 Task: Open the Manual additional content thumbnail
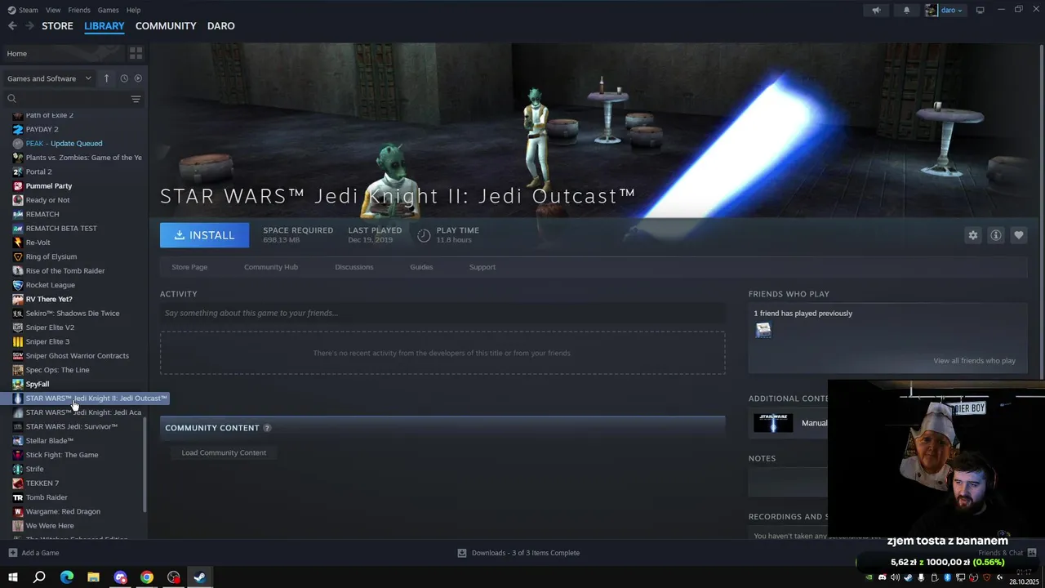point(773,423)
